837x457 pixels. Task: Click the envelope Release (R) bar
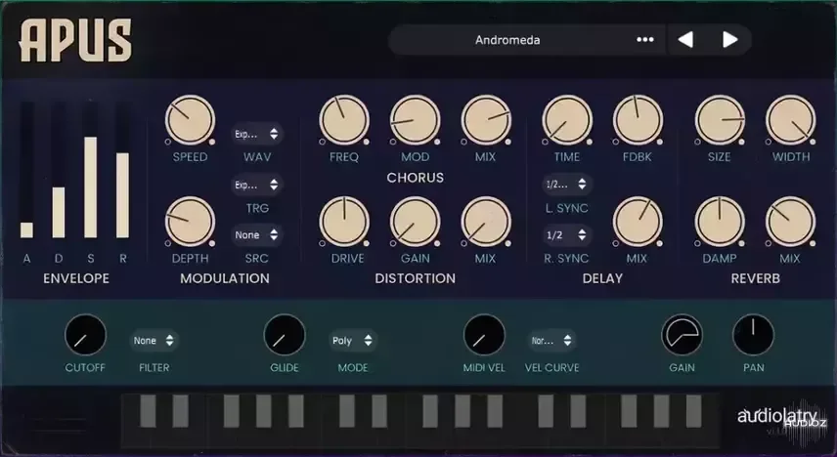point(123,171)
